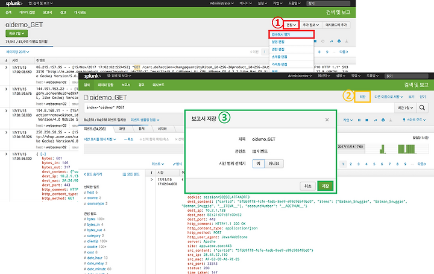Screen dimensions: 434x274
Task: Click the 찾기 find box in front window
Action: coord(406,76)
